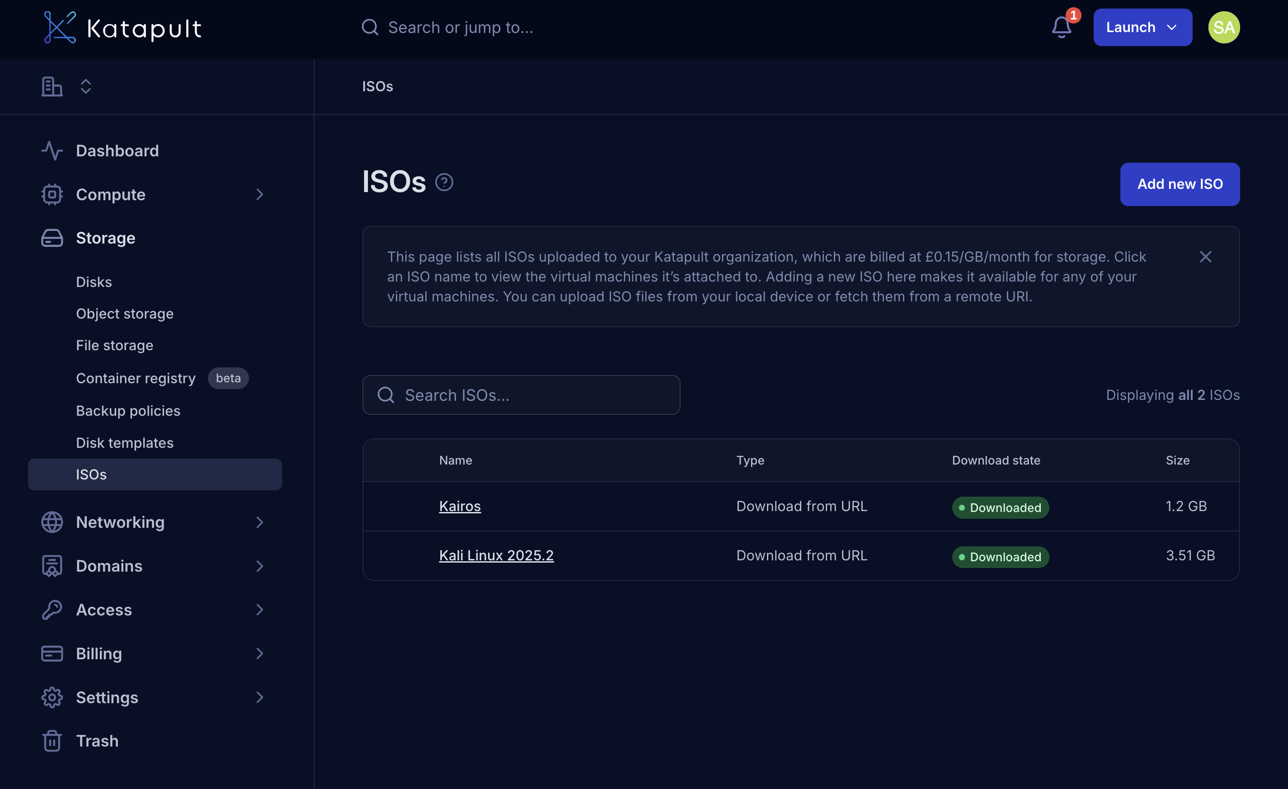Click the ISOs help question-mark icon
1288x789 pixels.
(444, 182)
